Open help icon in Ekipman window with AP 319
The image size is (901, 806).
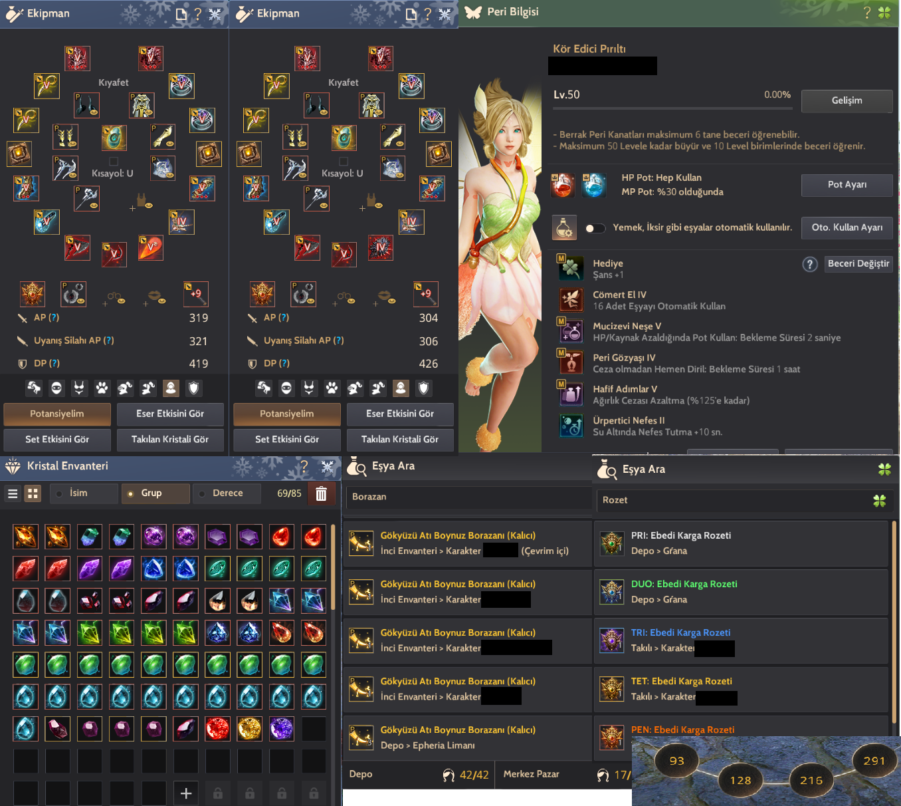tap(197, 14)
